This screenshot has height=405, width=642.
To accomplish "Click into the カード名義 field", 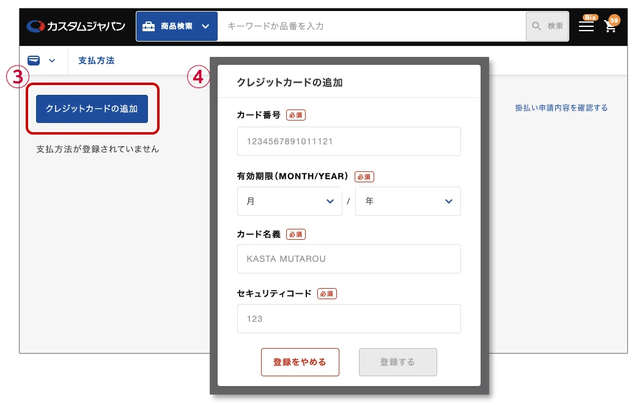I will click(x=349, y=259).
